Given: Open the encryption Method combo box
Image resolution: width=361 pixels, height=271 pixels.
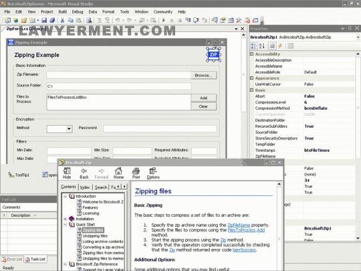Looking at the screenshot, I should click(69, 129).
